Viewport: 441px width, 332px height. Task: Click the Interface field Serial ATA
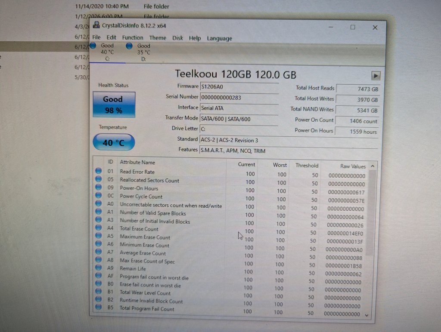239,108
